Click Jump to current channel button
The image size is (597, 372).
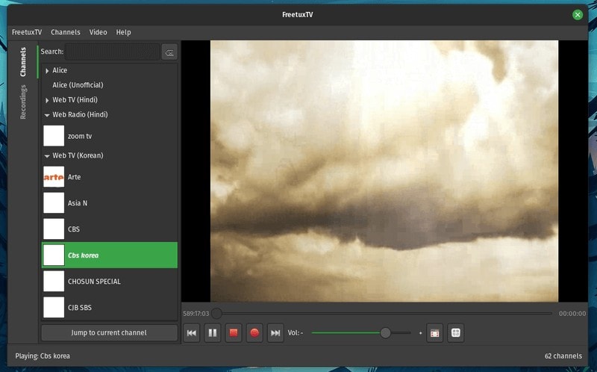(109, 332)
